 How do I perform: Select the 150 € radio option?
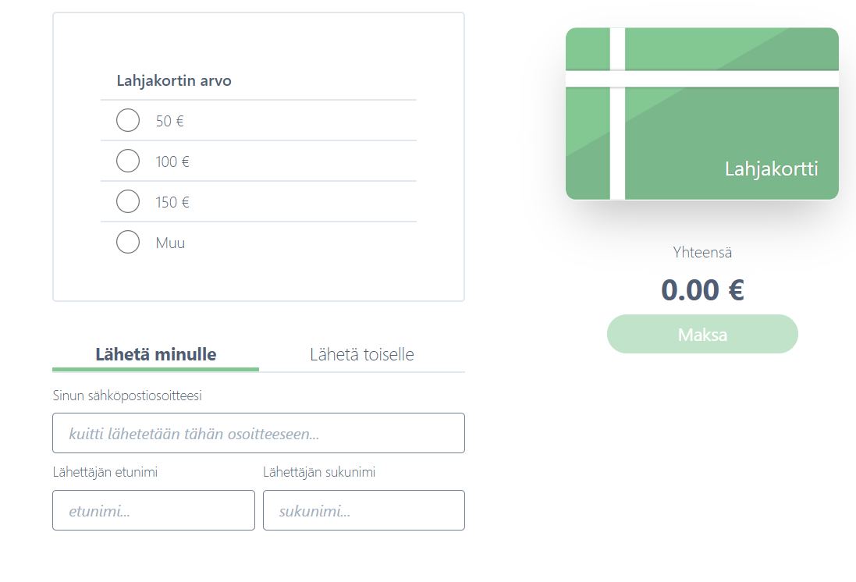click(x=128, y=201)
